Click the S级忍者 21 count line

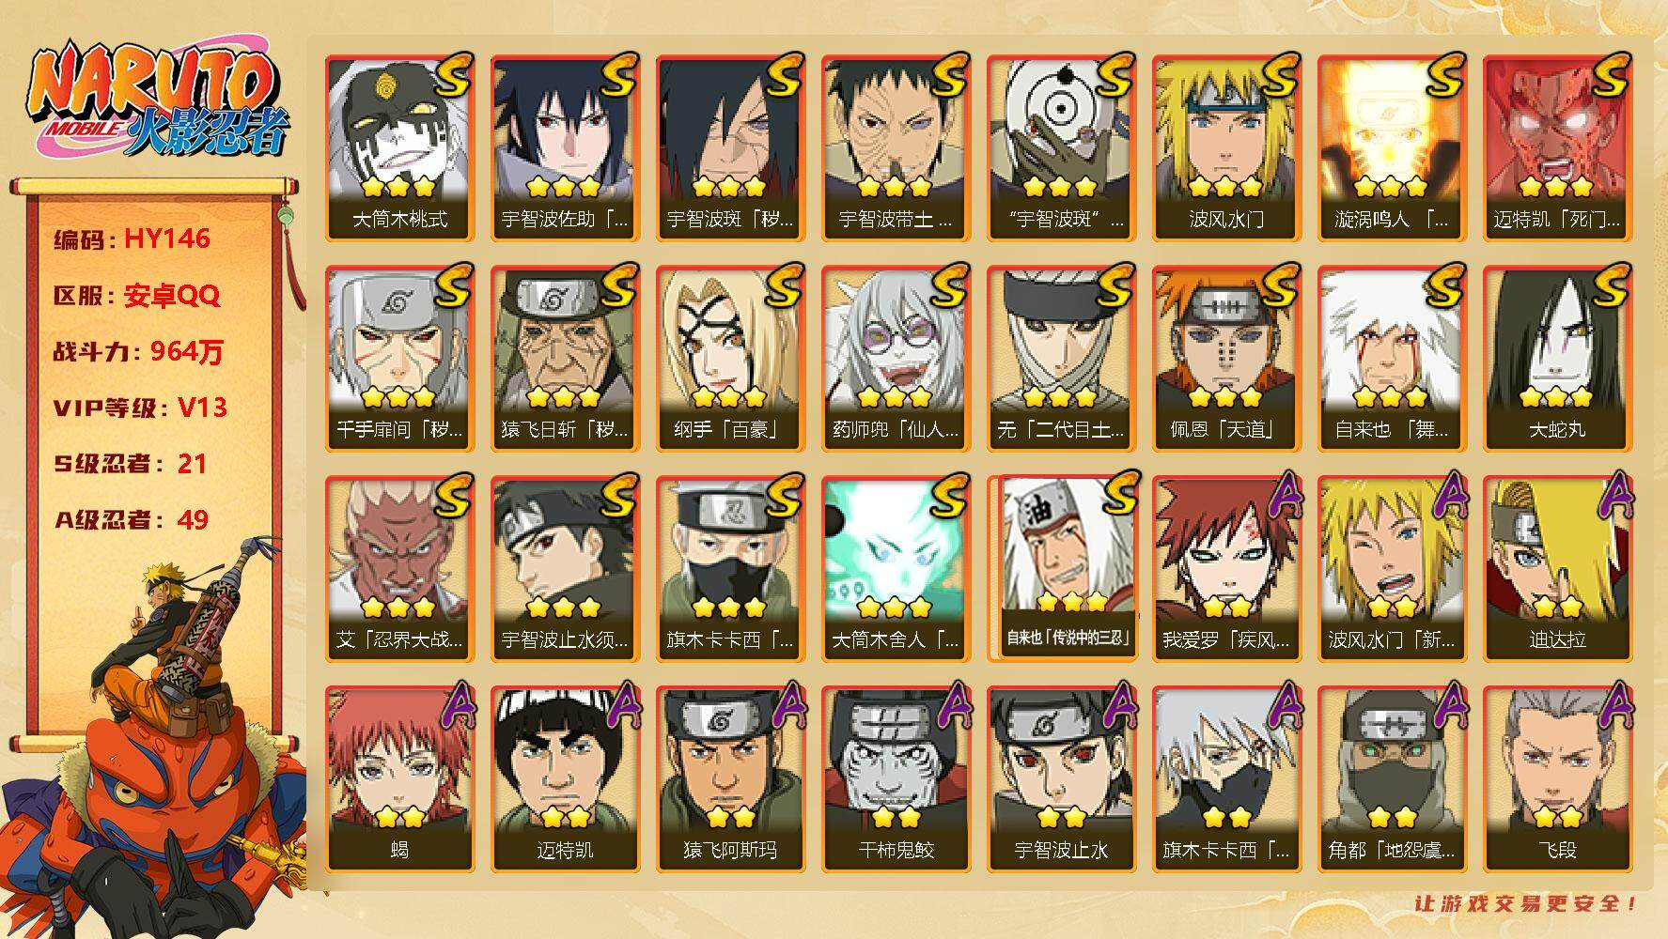click(x=130, y=464)
